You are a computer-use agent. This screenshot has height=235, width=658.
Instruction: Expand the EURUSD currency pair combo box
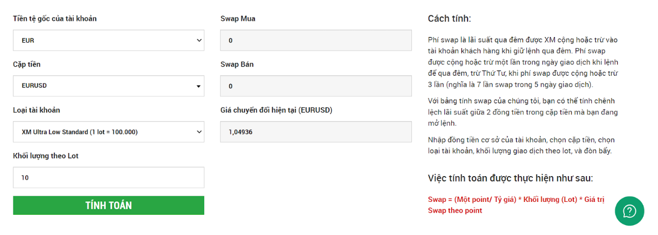109,86
